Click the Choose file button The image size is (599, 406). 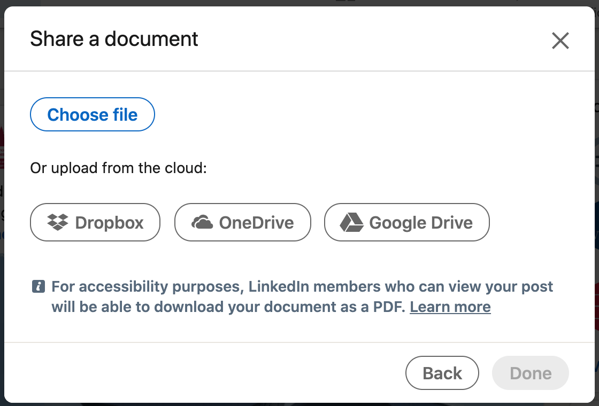pos(93,114)
